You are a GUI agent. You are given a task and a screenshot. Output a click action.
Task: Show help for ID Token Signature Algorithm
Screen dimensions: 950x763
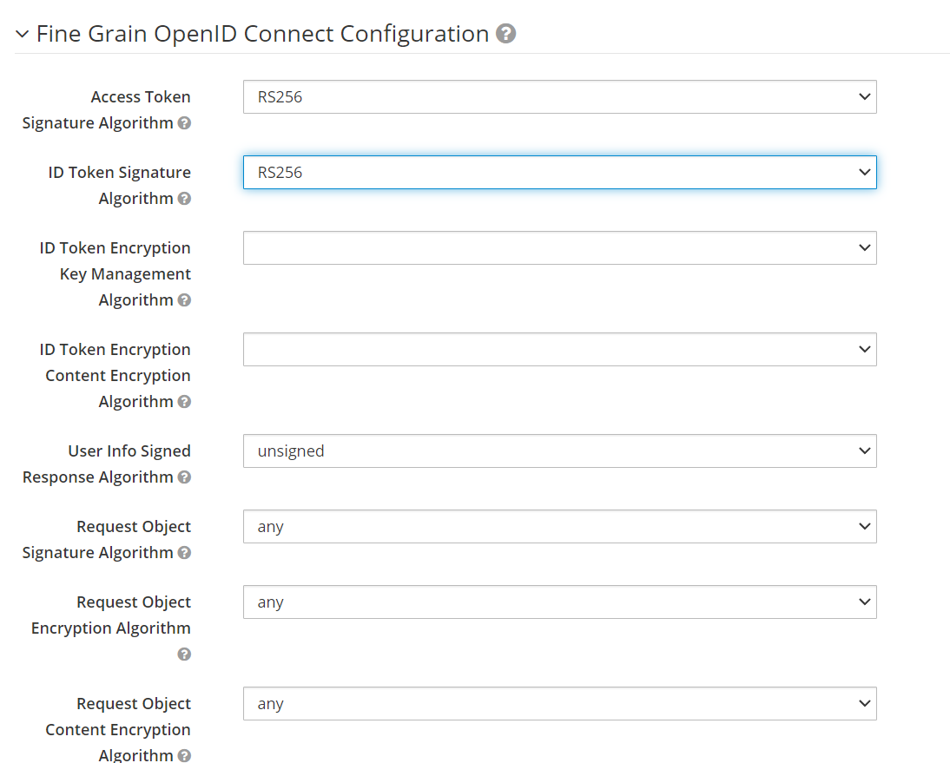(184, 199)
